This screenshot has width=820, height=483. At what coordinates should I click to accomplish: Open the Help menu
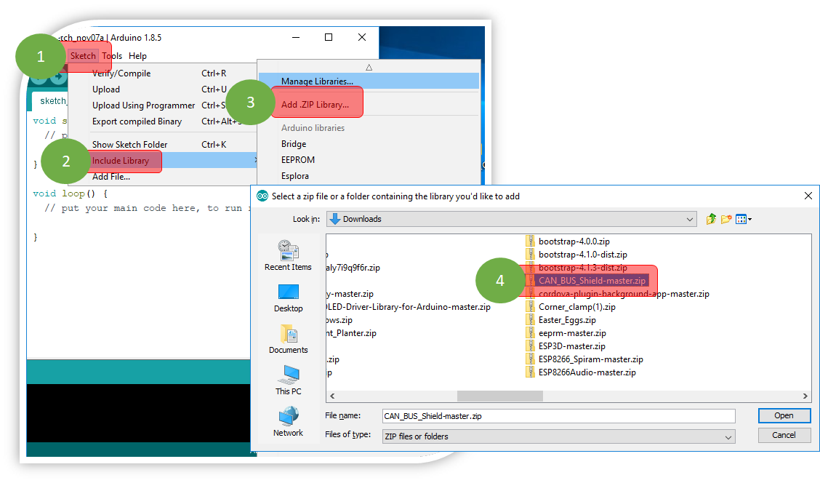(137, 55)
